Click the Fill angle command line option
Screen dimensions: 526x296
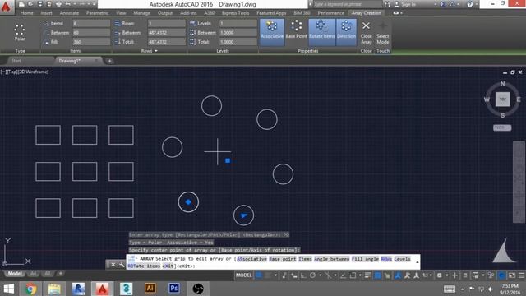coord(365,259)
